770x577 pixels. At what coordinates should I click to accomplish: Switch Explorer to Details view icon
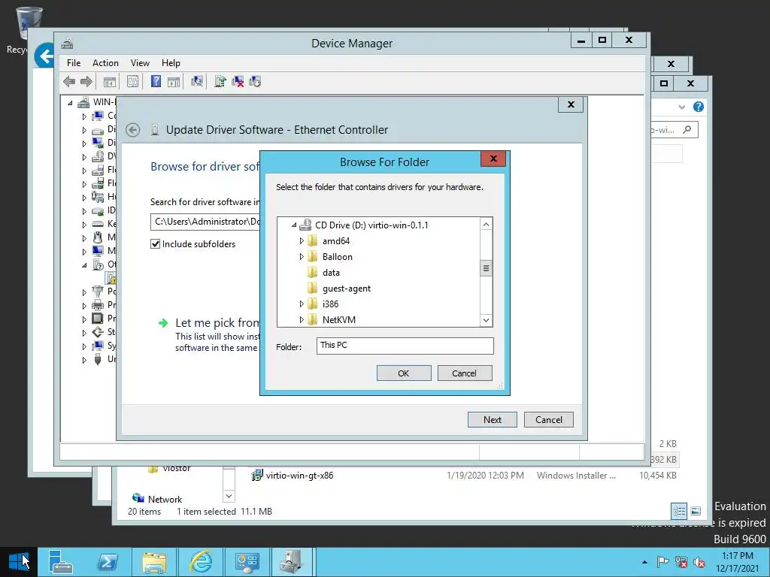tap(679, 511)
